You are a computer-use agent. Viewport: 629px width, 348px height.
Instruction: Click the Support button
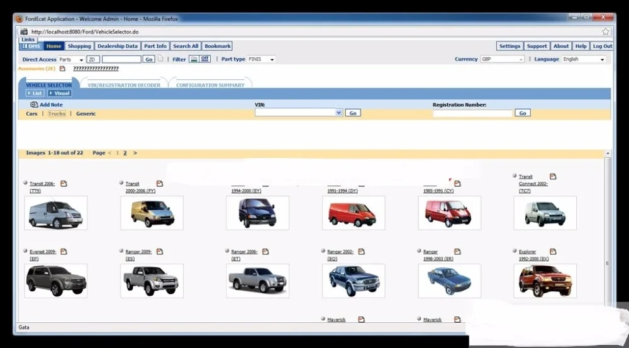coord(537,46)
